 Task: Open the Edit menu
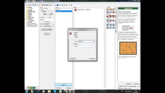(31, 3)
